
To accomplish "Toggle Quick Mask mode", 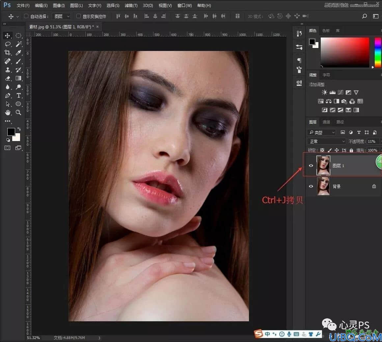I will tap(7, 148).
